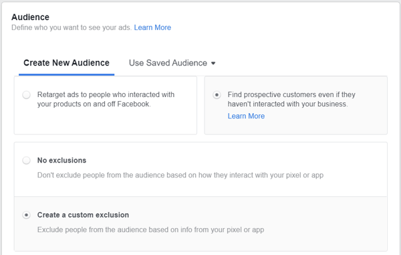Click the Find prospective customers description text
The height and width of the screenshot is (255, 401).
pos(291,99)
